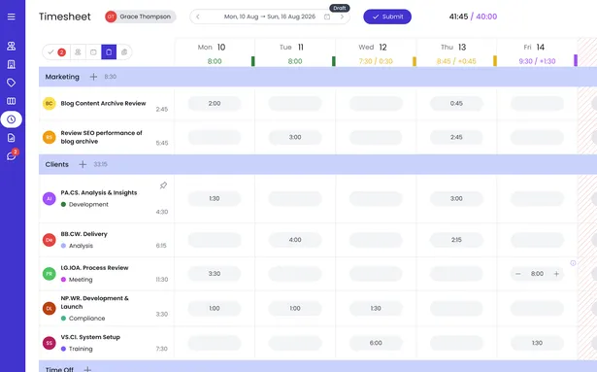Edit Tuesday 4:00 for BB.CW. Delivery
Image resolution: width=597 pixels, height=372 pixels.
click(x=295, y=240)
